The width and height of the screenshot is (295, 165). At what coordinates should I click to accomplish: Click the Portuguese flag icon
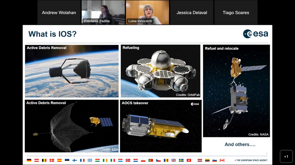151,160
